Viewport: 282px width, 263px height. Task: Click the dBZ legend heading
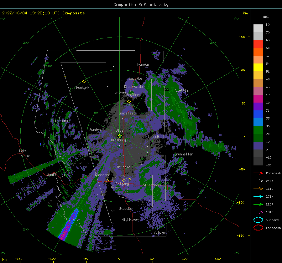tap(266, 17)
